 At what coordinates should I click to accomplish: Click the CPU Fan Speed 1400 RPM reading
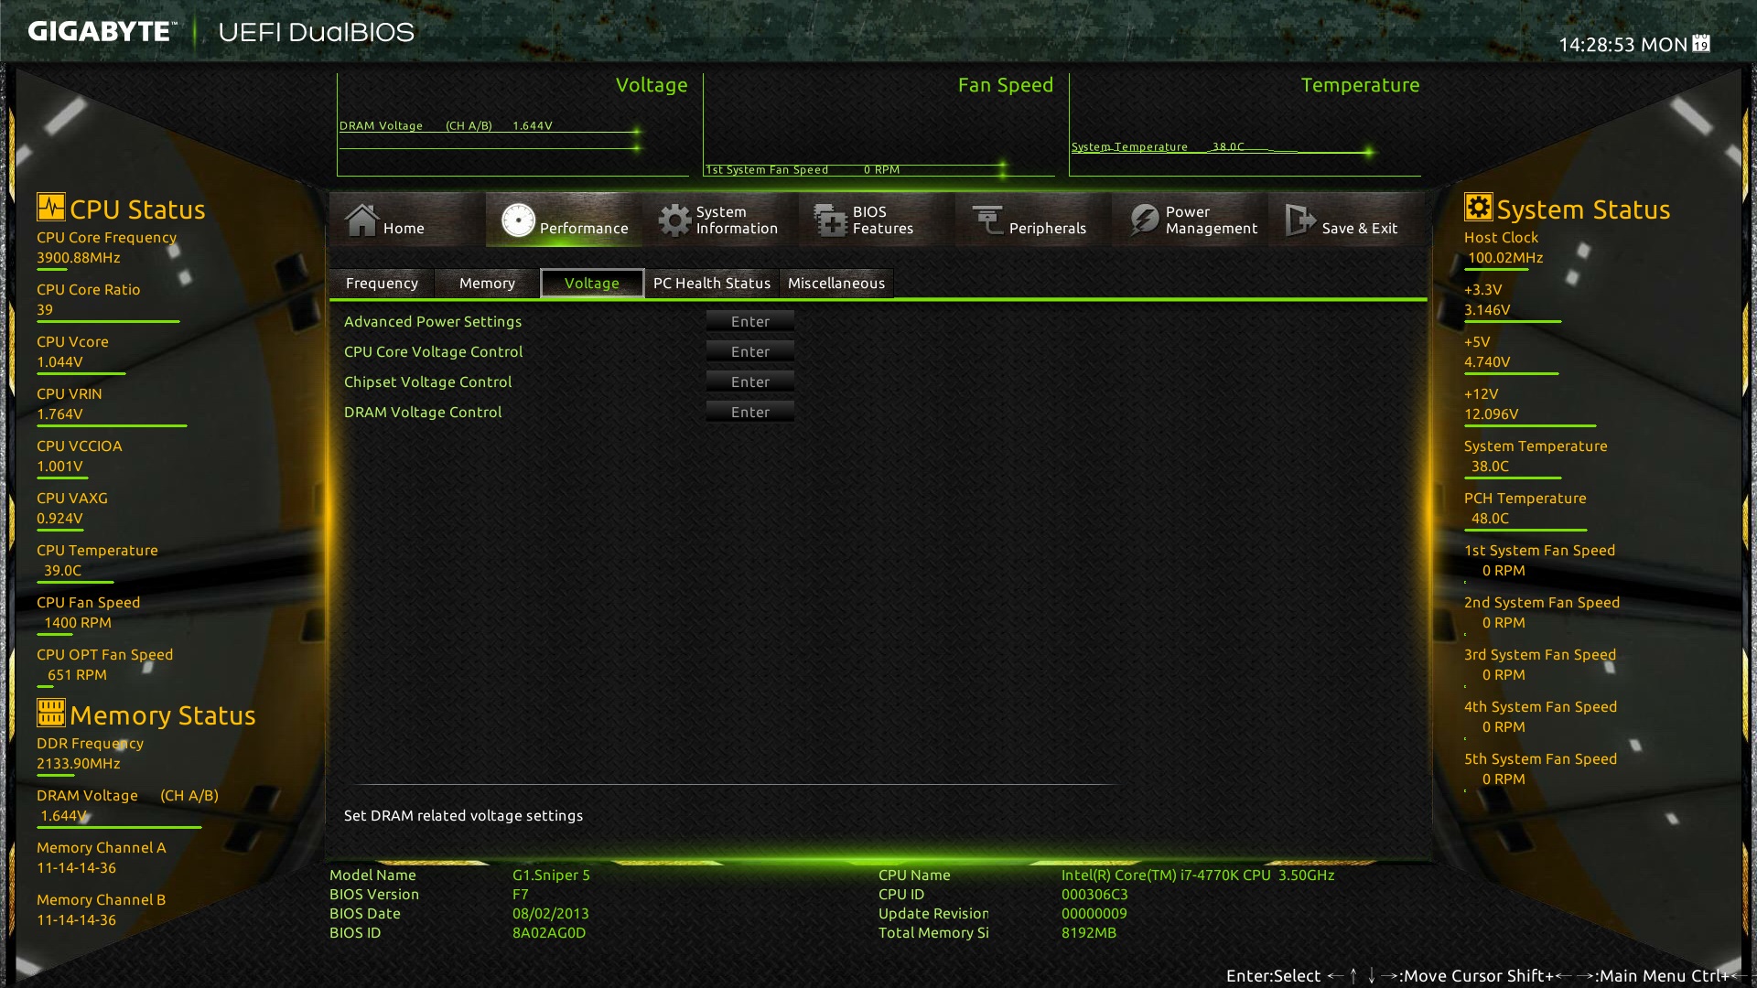point(78,623)
